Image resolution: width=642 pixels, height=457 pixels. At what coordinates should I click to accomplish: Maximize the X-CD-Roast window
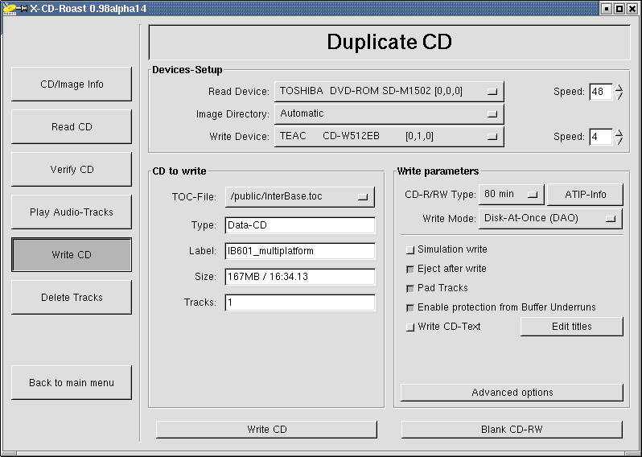tap(620, 9)
